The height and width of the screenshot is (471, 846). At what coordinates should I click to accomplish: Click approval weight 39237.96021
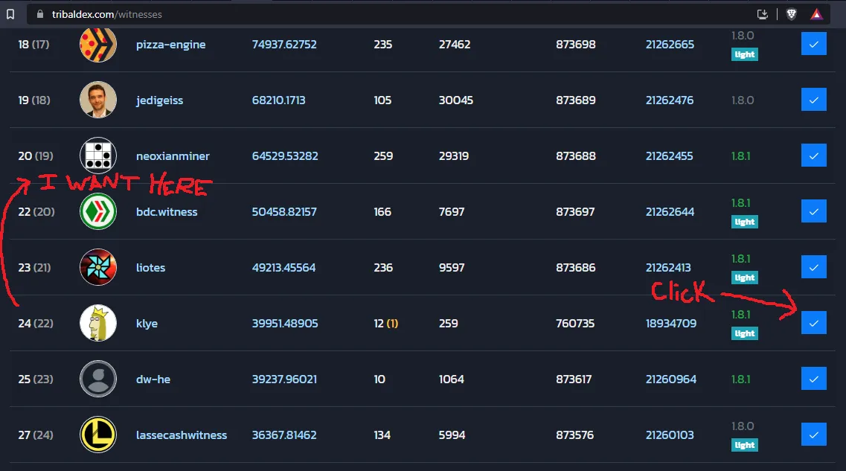[284, 379]
